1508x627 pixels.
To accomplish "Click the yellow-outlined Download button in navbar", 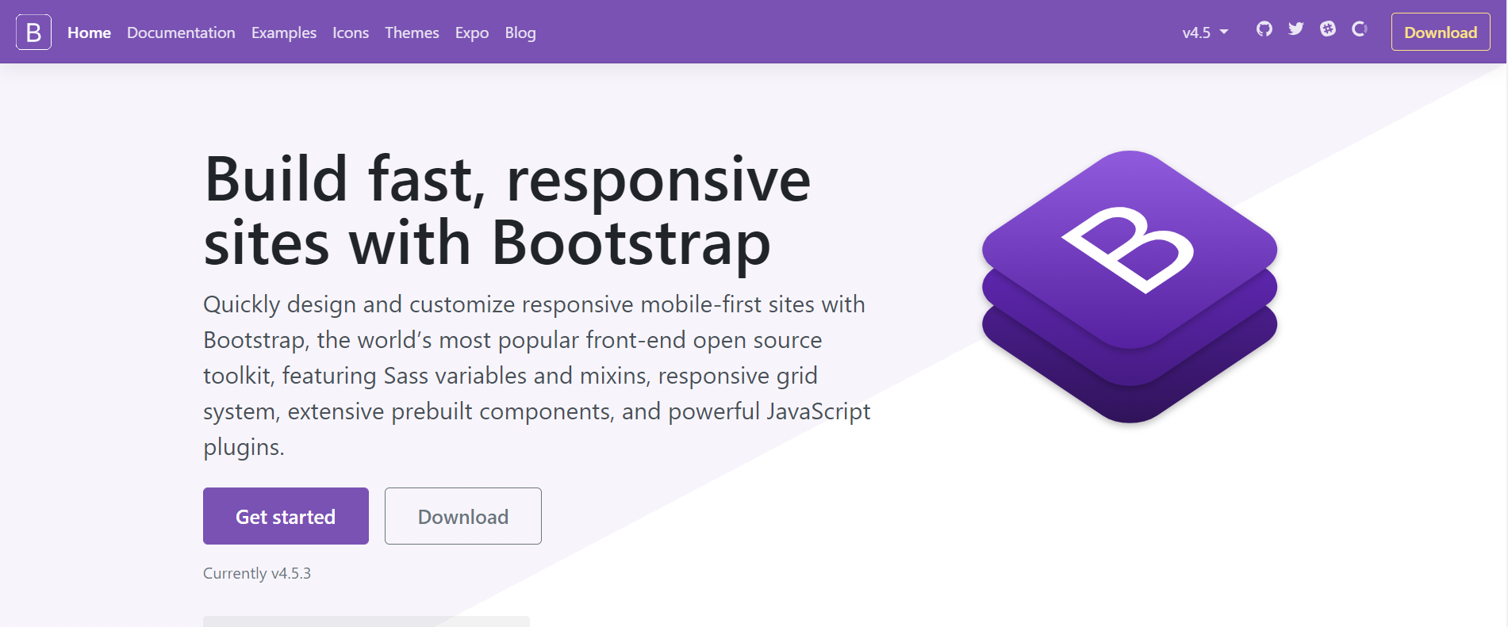I will 1441,32.
